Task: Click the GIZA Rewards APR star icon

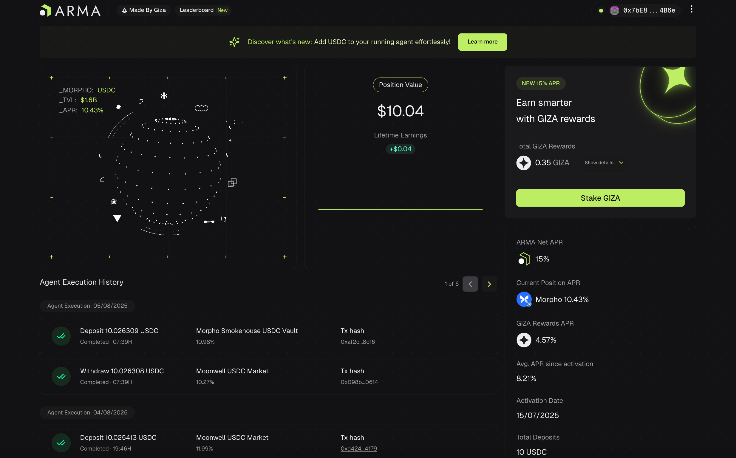Action: click(x=524, y=340)
